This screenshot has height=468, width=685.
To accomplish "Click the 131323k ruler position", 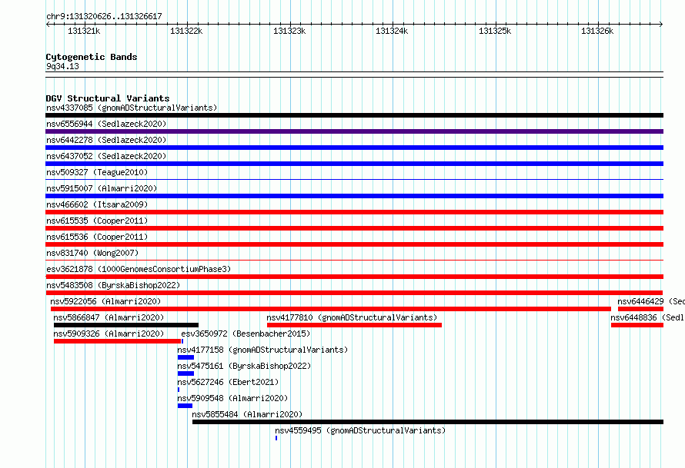I will click(289, 31).
